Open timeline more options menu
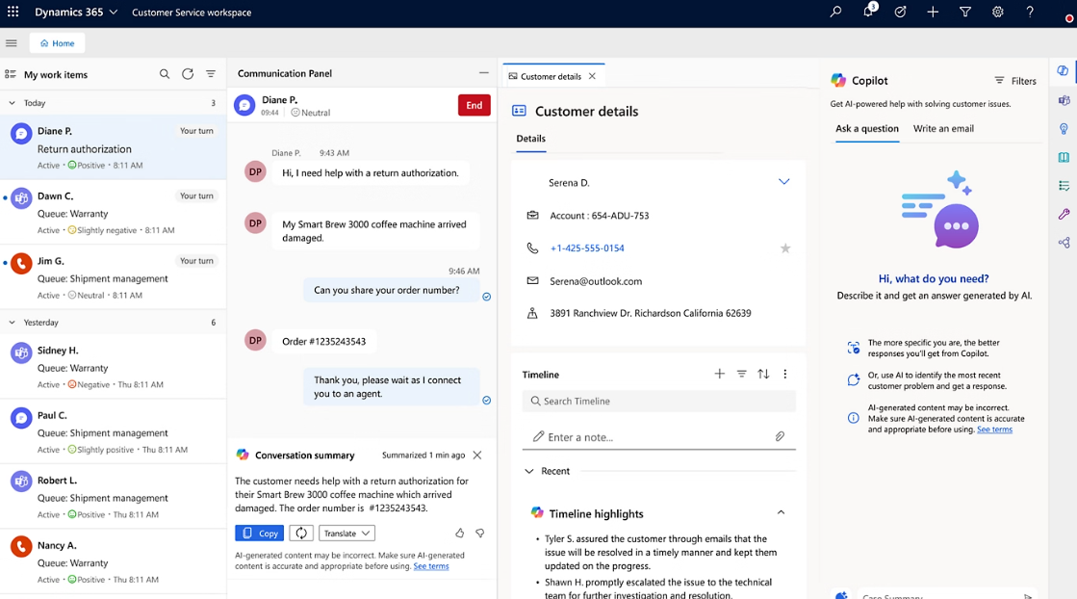The image size is (1077, 599). [785, 374]
